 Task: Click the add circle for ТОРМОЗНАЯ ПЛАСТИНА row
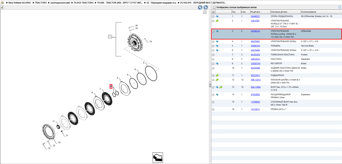(213, 55)
